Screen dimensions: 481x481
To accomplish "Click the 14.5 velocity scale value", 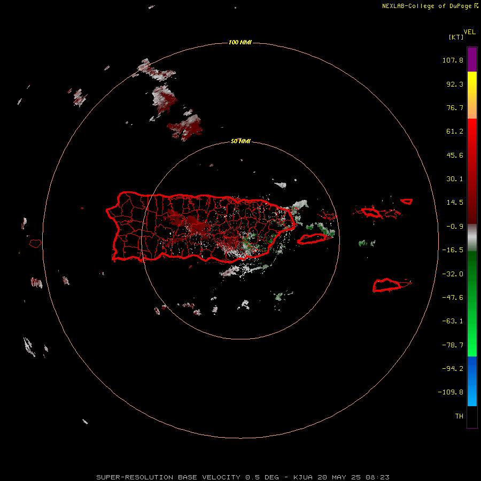I will tap(455, 203).
